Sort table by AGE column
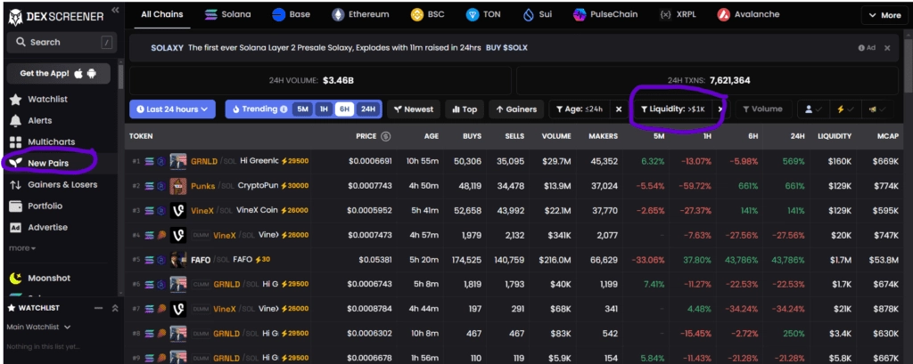This screenshot has width=913, height=364. [x=432, y=136]
